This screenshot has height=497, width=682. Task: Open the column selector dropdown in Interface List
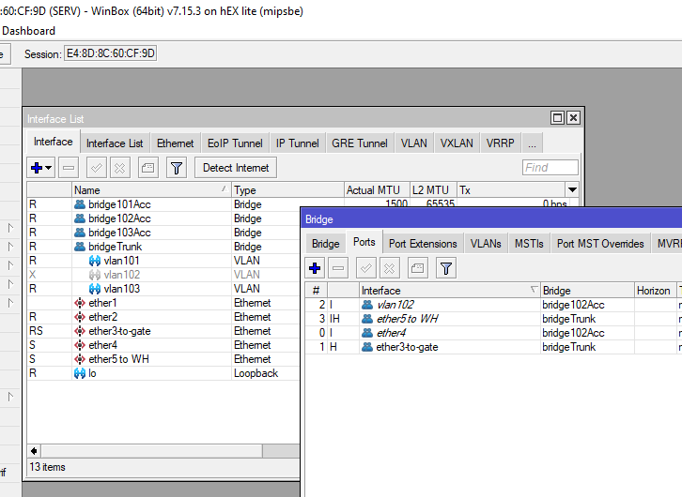572,189
